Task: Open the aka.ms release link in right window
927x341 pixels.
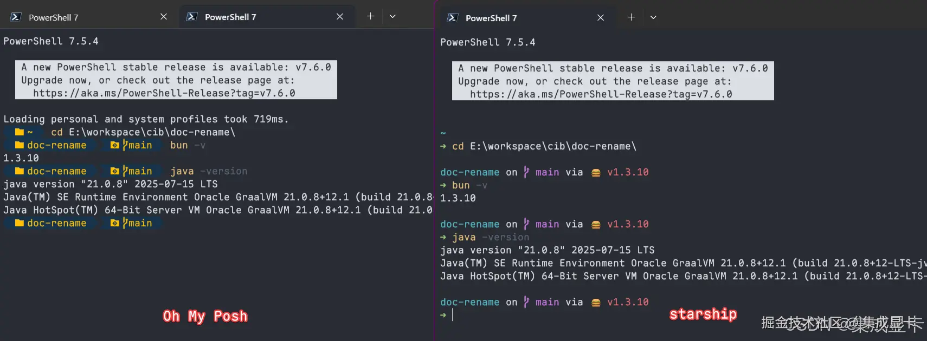Action: pyautogui.click(x=601, y=94)
